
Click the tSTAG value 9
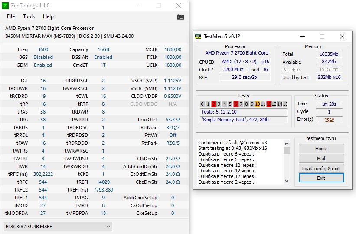tap(103, 198)
